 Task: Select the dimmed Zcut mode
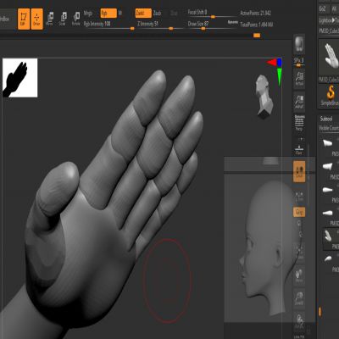tap(174, 13)
